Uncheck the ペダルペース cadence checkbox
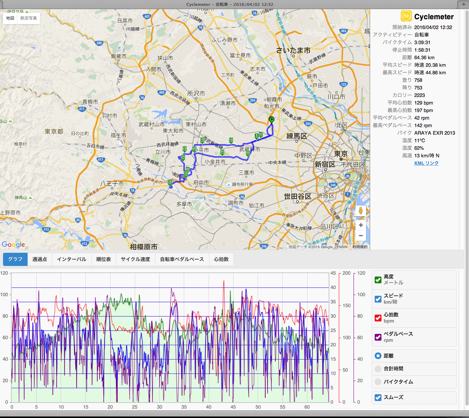The image size is (469, 418). click(x=378, y=337)
